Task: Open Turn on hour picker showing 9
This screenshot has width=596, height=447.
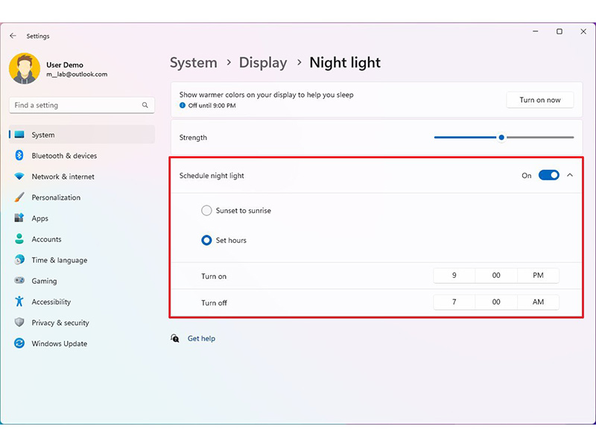Action: pyautogui.click(x=454, y=275)
